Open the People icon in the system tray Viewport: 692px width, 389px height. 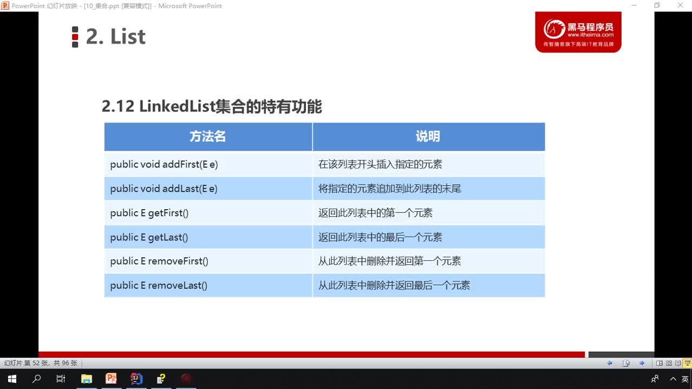coord(655,379)
